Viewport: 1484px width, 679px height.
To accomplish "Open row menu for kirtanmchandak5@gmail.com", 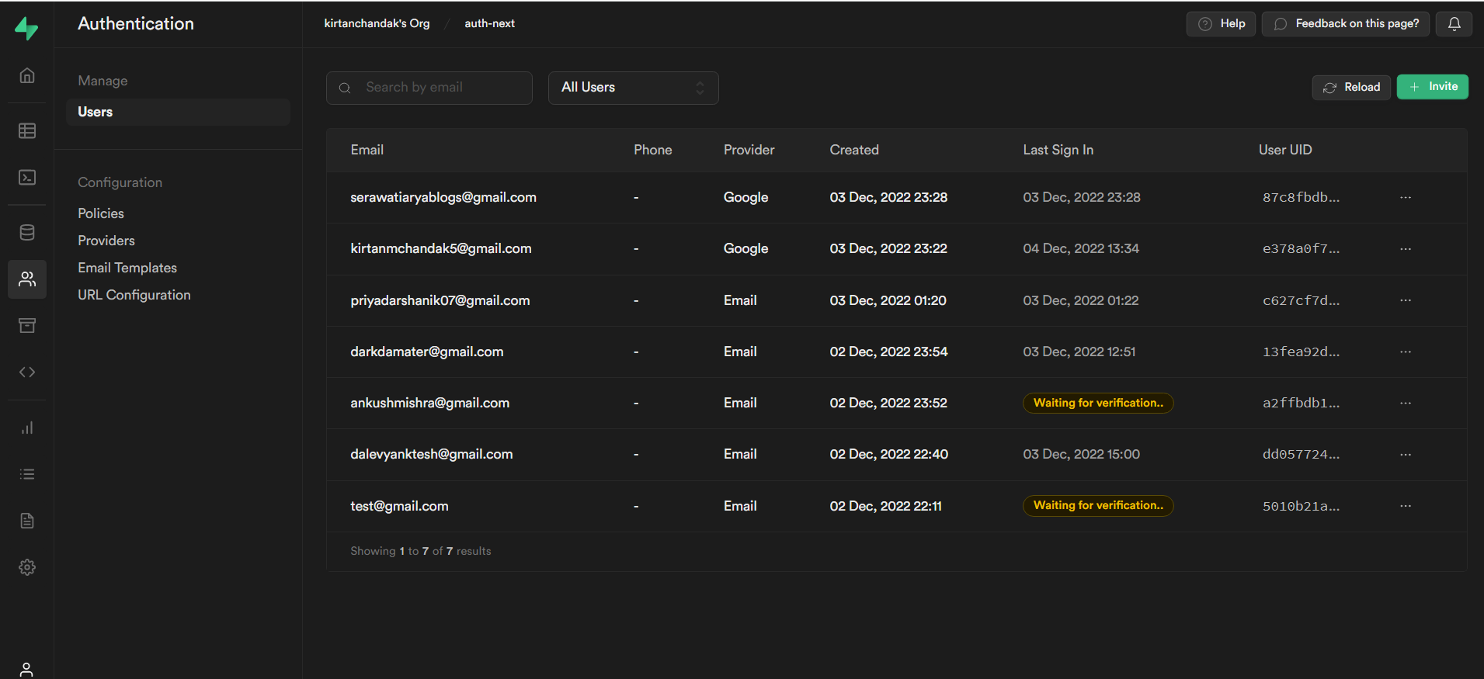I will coord(1406,249).
